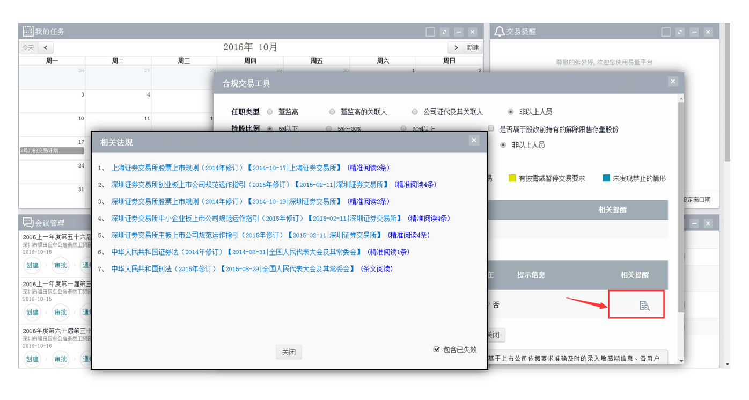Select the 30%以上 holding ratio radio
This screenshot has height=400, width=749.
403,129
